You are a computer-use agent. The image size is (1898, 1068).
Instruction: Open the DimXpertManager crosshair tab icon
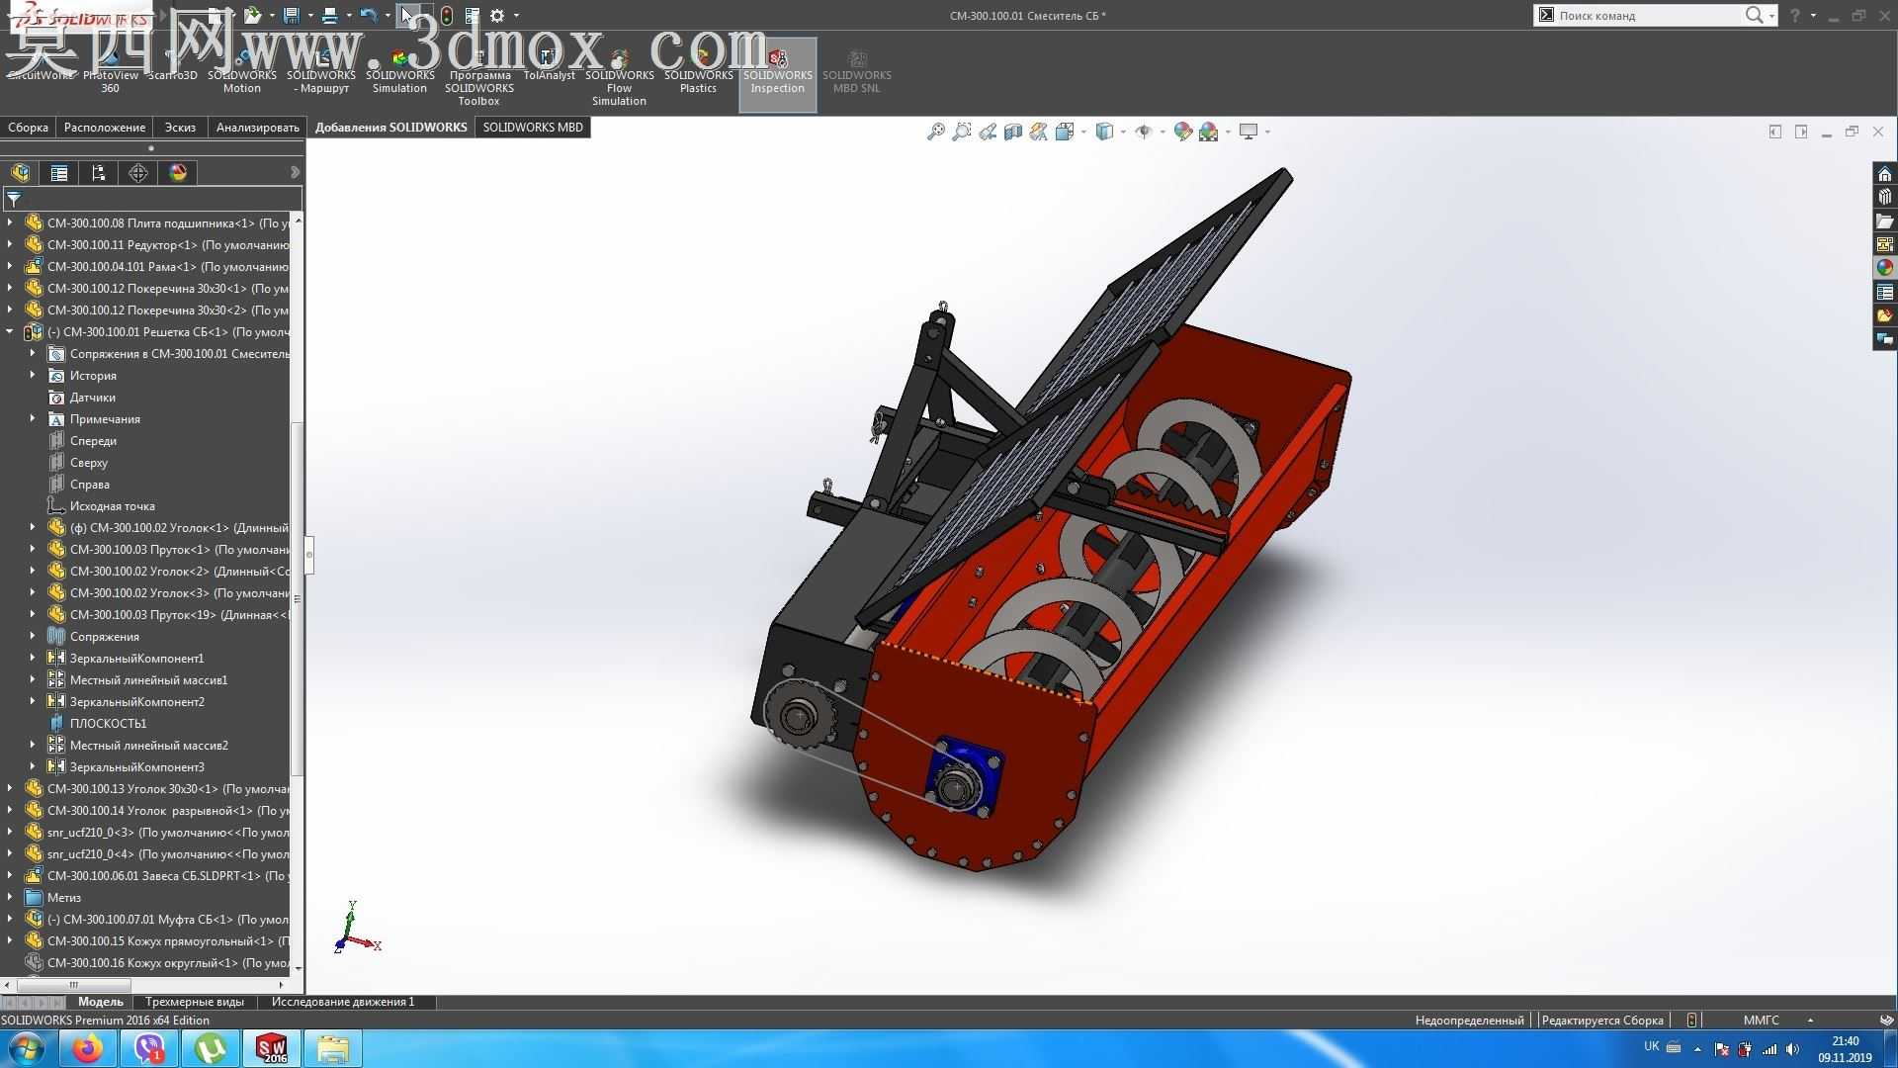(x=138, y=173)
